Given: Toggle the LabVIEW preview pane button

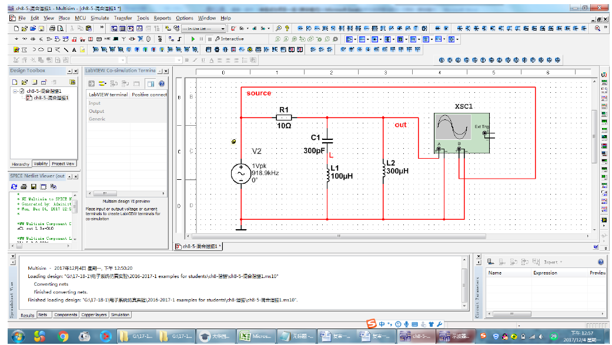Looking at the screenshot, I should [x=151, y=83].
